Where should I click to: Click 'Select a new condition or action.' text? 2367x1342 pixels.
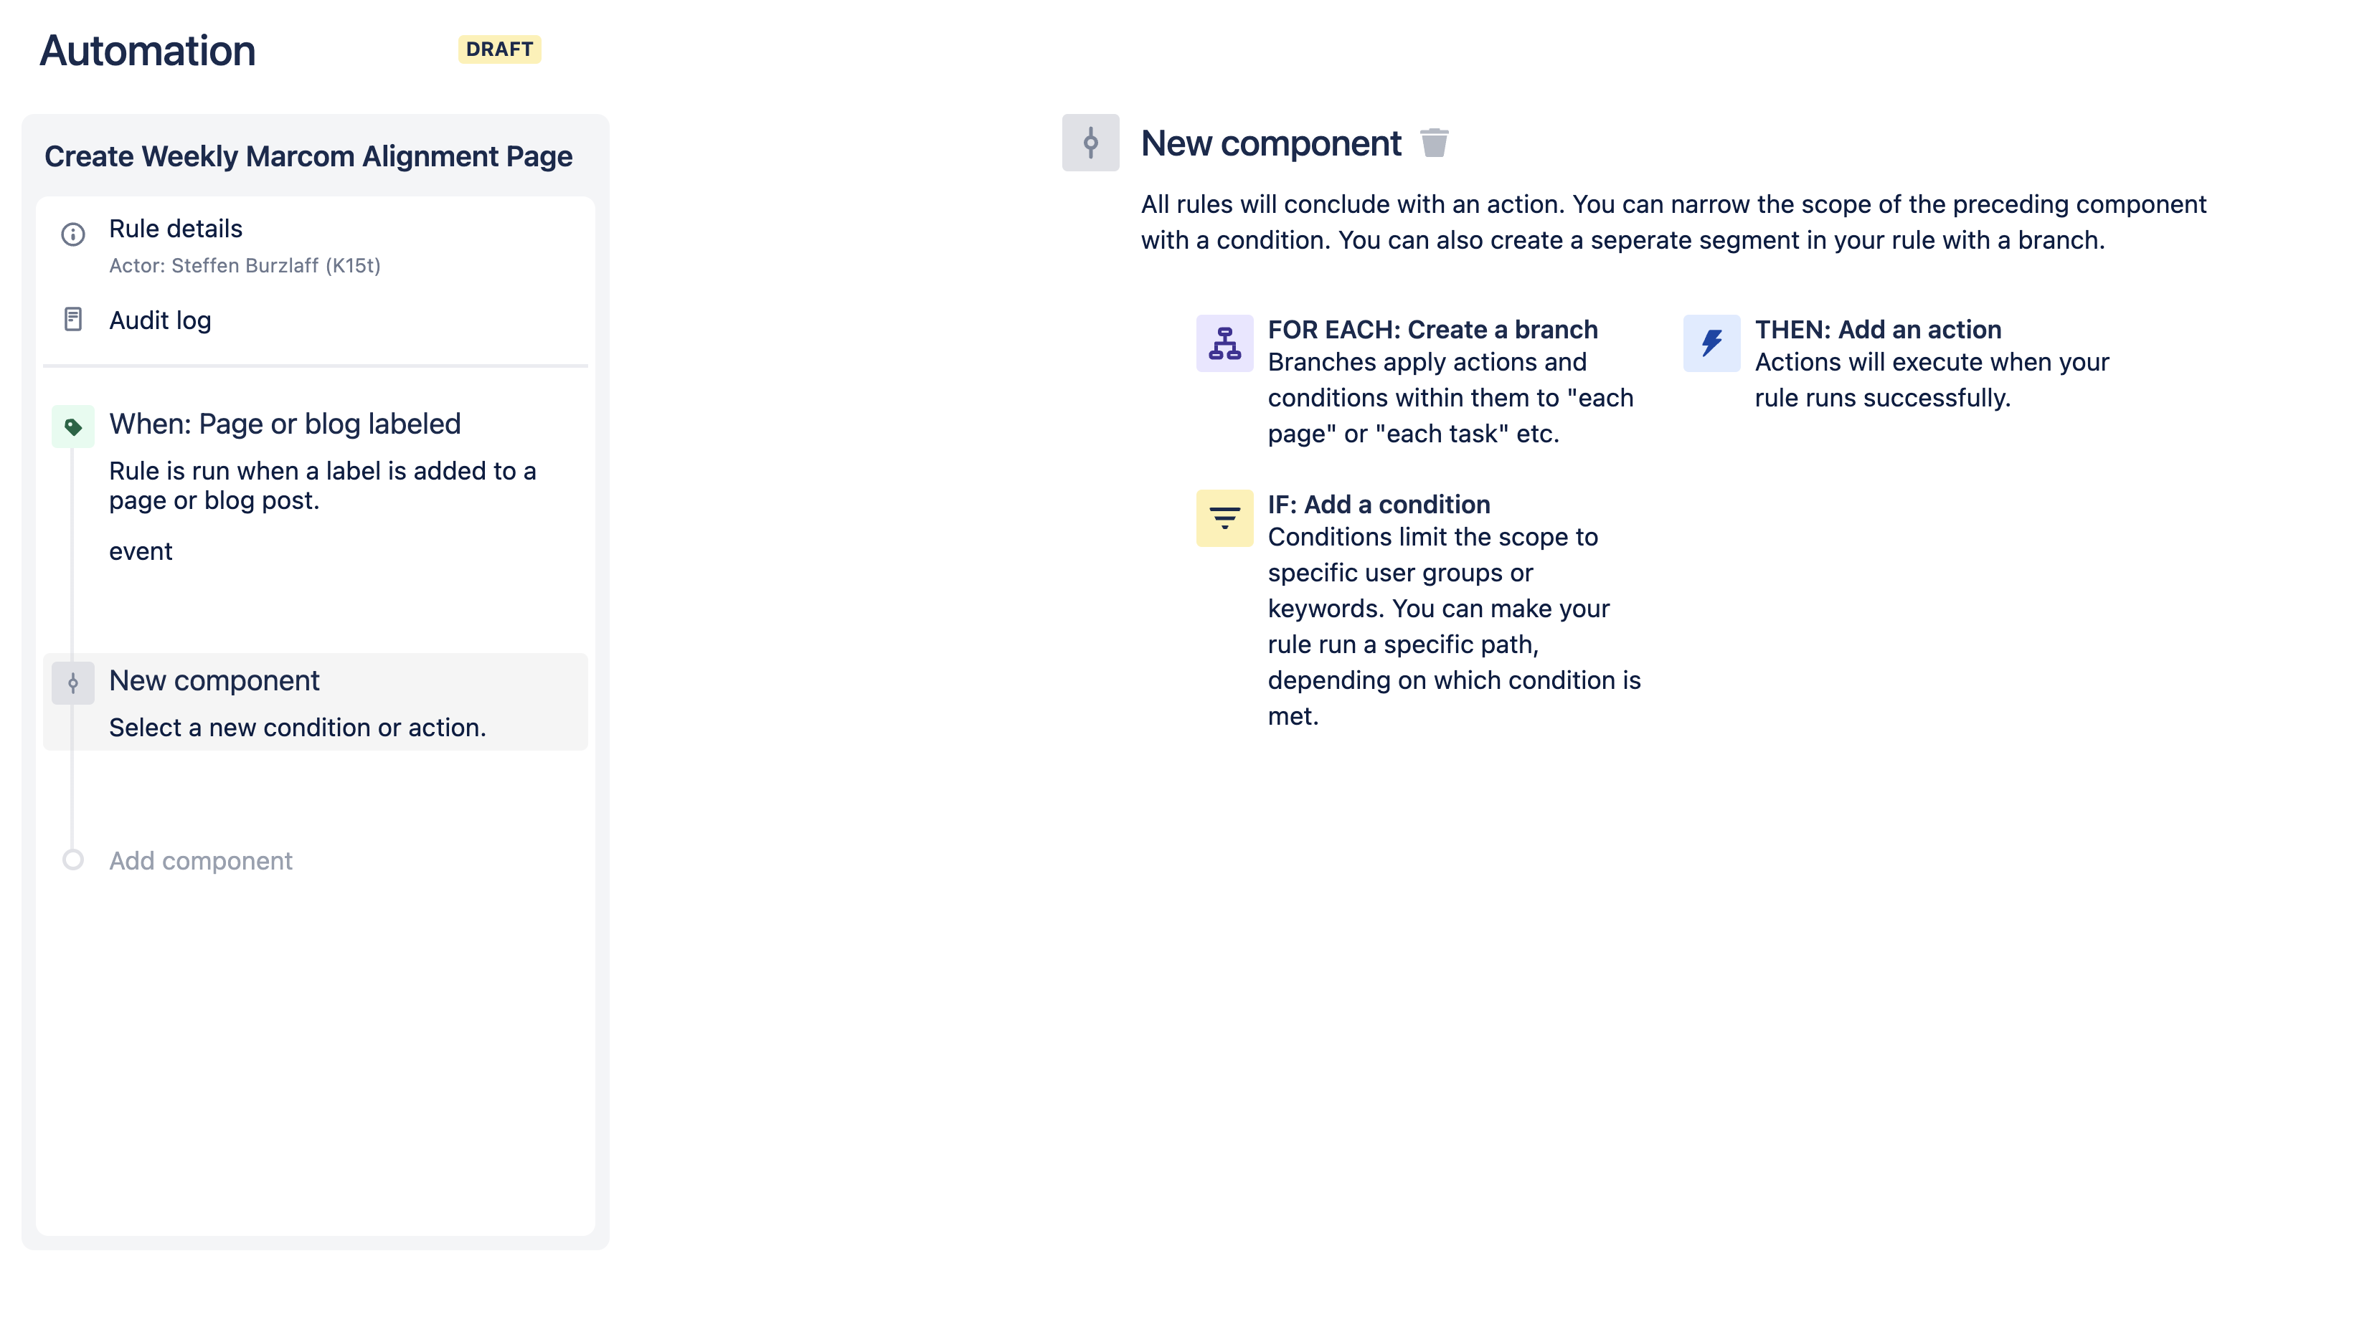click(x=297, y=727)
